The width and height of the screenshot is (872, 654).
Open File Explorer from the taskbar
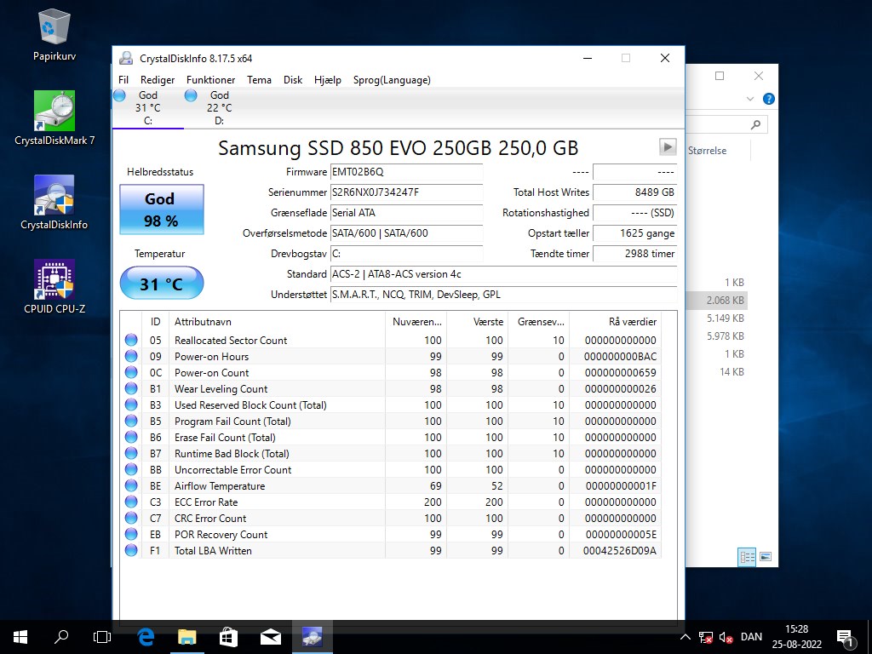click(187, 637)
